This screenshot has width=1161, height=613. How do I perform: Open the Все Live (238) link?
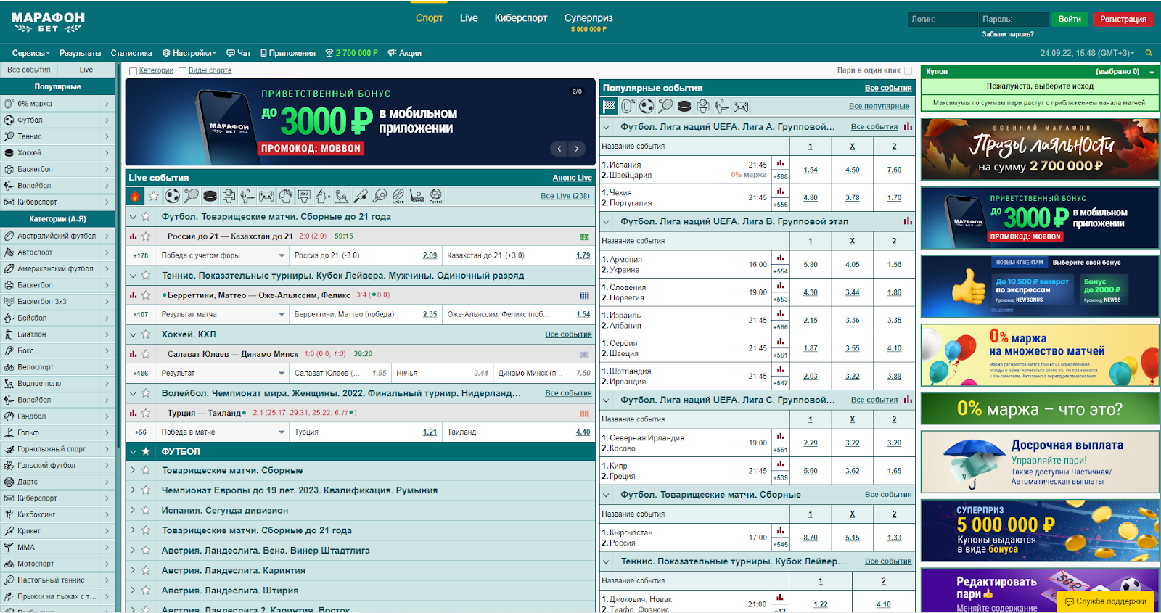coord(565,196)
